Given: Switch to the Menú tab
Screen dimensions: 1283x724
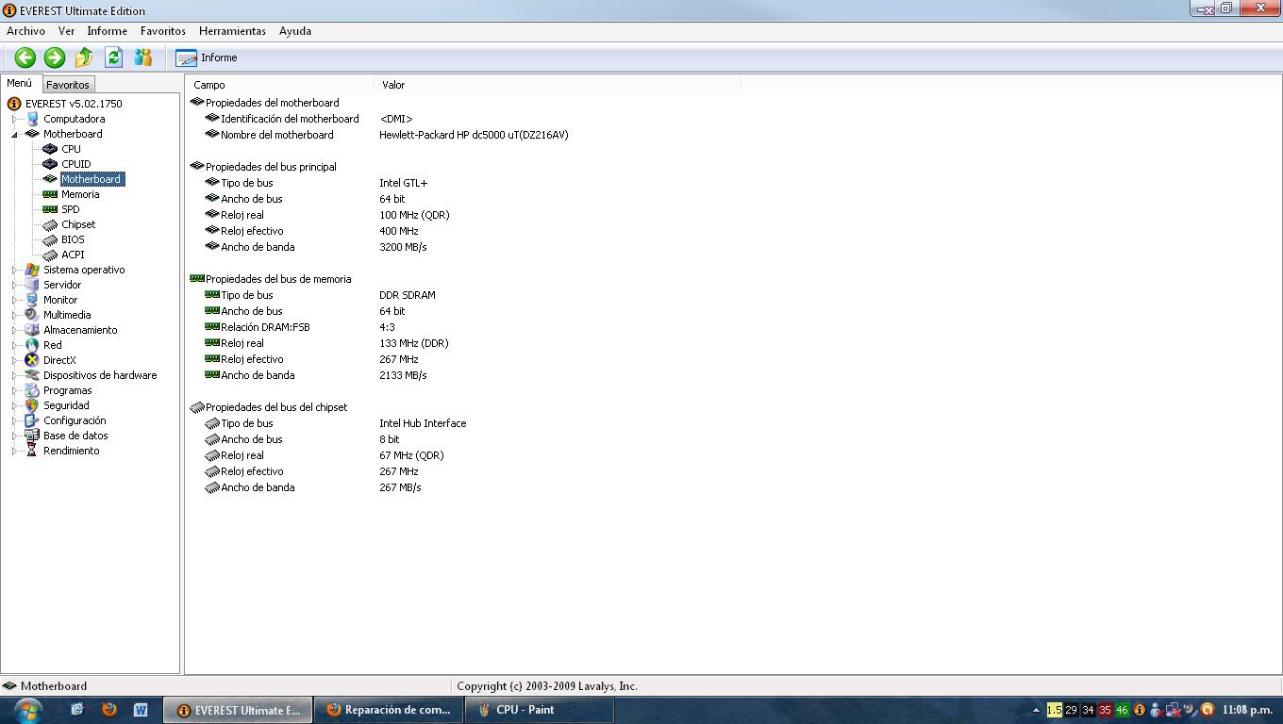Looking at the screenshot, I should [x=19, y=83].
